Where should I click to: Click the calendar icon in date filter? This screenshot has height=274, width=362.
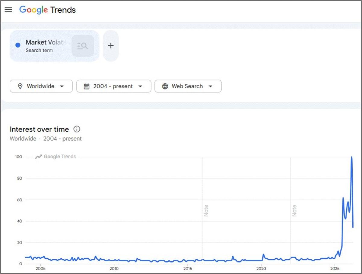[87, 86]
